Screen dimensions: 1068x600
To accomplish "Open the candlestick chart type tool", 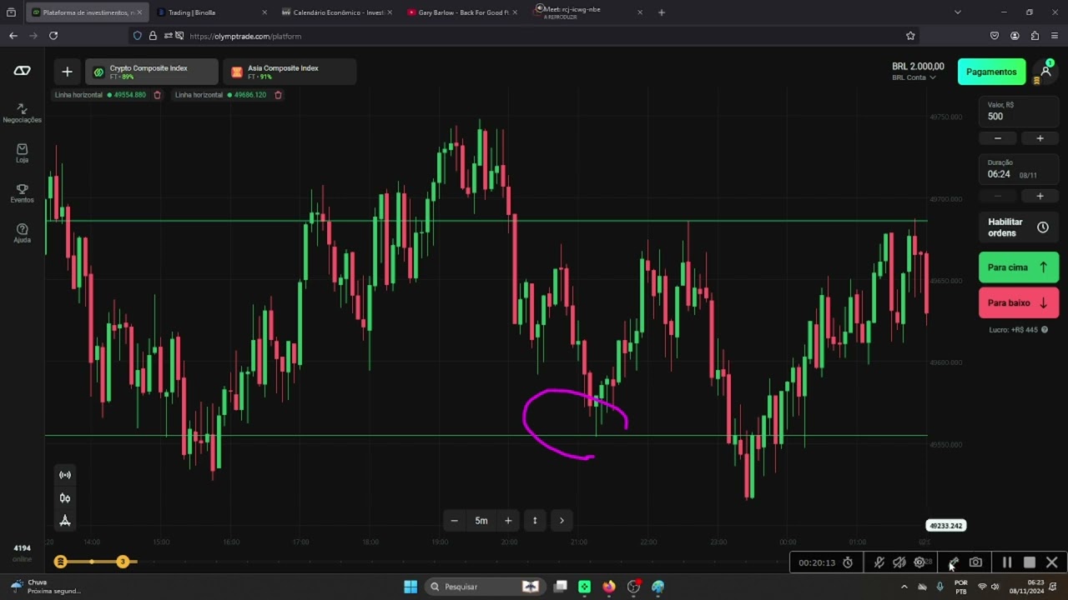I will point(65,498).
